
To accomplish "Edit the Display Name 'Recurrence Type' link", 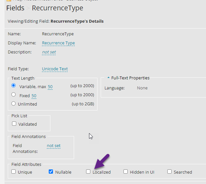I will [x=58, y=43].
